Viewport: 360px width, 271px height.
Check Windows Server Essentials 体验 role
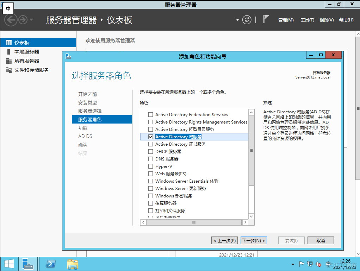coord(151,181)
